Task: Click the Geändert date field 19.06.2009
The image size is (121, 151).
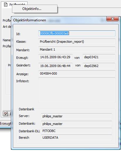Action: click(55, 66)
